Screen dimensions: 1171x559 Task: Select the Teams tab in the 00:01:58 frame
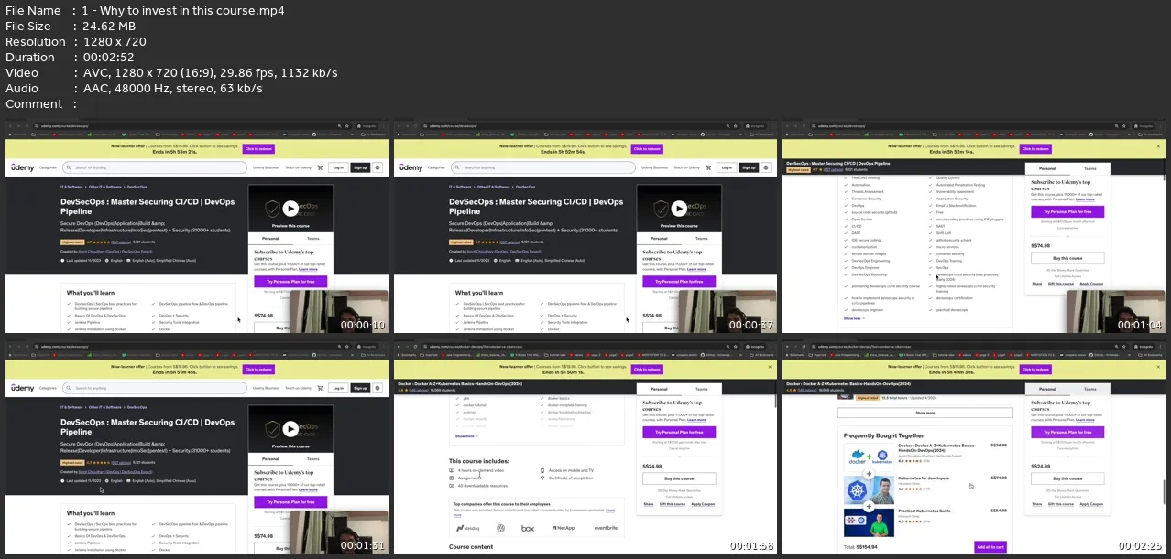(701, 390)
